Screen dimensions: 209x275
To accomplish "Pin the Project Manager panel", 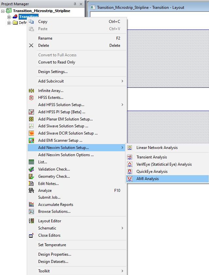I will tap(75, 4).
